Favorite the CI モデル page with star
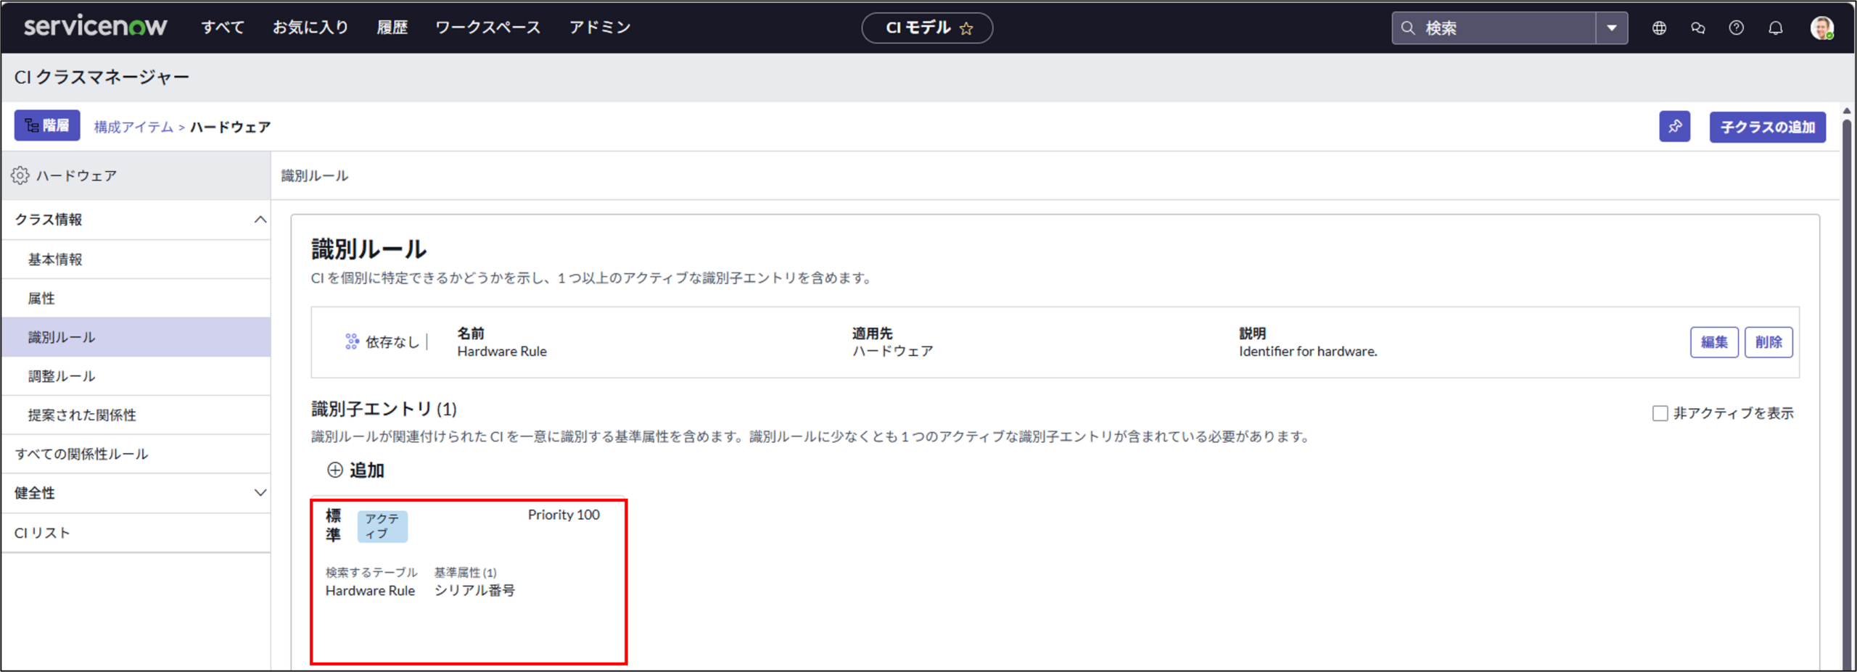The width and height of the screenshot is (1857, 672). (x=966, y=28)
